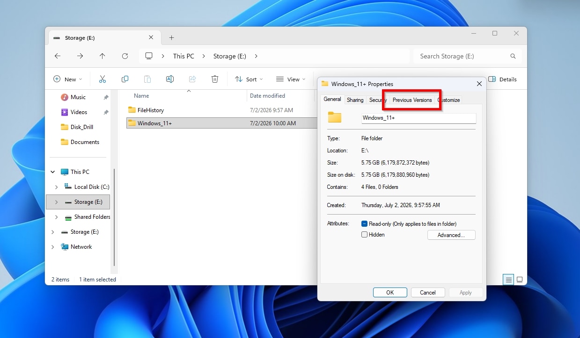Screen dimensions: 580x338
Task: Close the Storage (E:) tab
Action: (x=151, y=37)
